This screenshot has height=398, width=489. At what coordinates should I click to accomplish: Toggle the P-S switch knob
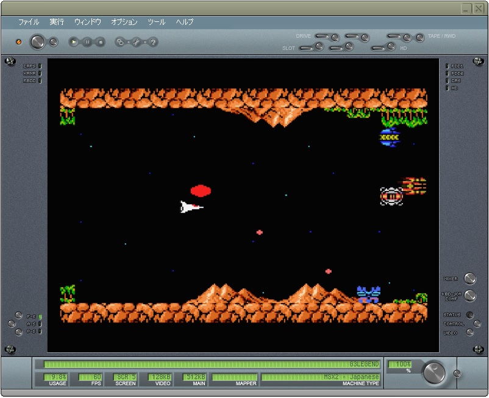pos(19,332)
